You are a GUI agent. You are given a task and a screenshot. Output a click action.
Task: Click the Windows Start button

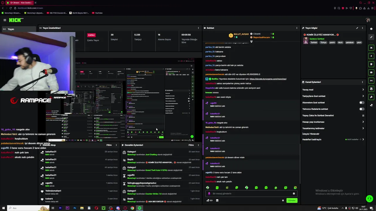tap(3, 208)
